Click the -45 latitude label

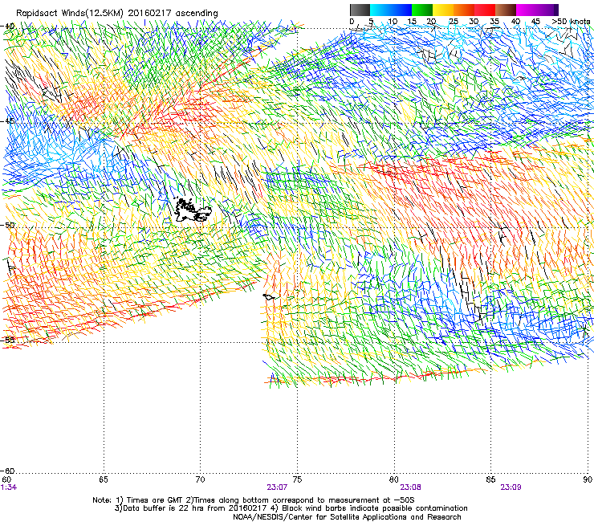(x=8, y=121)
